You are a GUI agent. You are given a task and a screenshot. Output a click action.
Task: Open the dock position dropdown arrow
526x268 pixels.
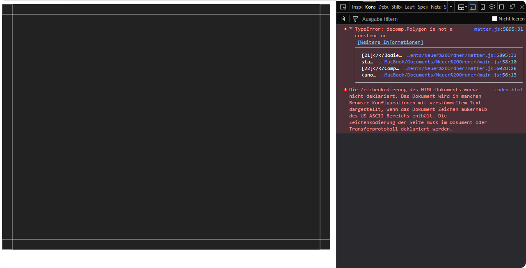pyautogui.click(x=467, y=7)
